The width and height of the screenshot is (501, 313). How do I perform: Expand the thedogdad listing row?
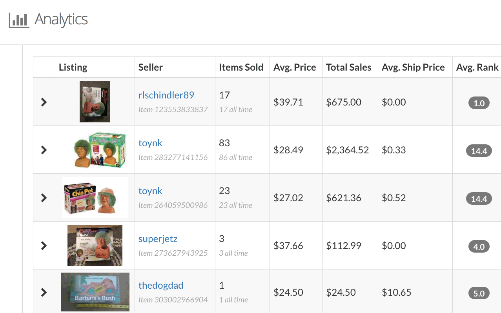point(44,292)
